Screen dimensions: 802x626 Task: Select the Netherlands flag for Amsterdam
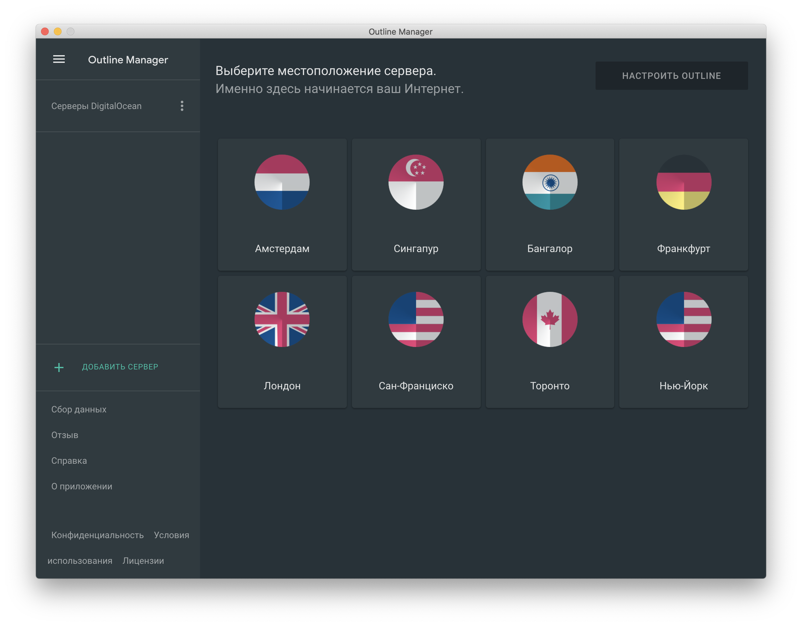282,182
